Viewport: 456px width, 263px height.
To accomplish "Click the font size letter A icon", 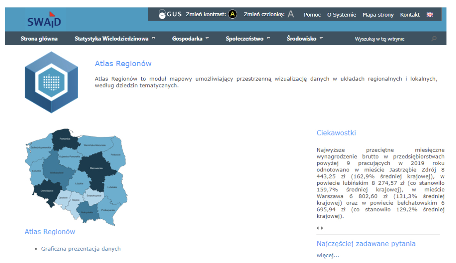I will (291, 14).
